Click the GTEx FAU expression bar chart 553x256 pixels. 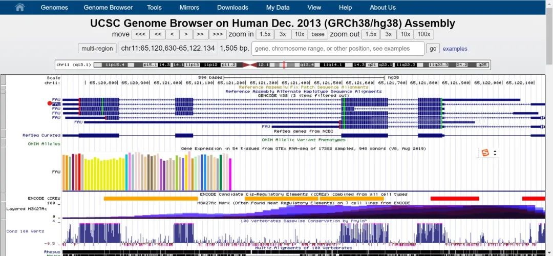(147, 172)
